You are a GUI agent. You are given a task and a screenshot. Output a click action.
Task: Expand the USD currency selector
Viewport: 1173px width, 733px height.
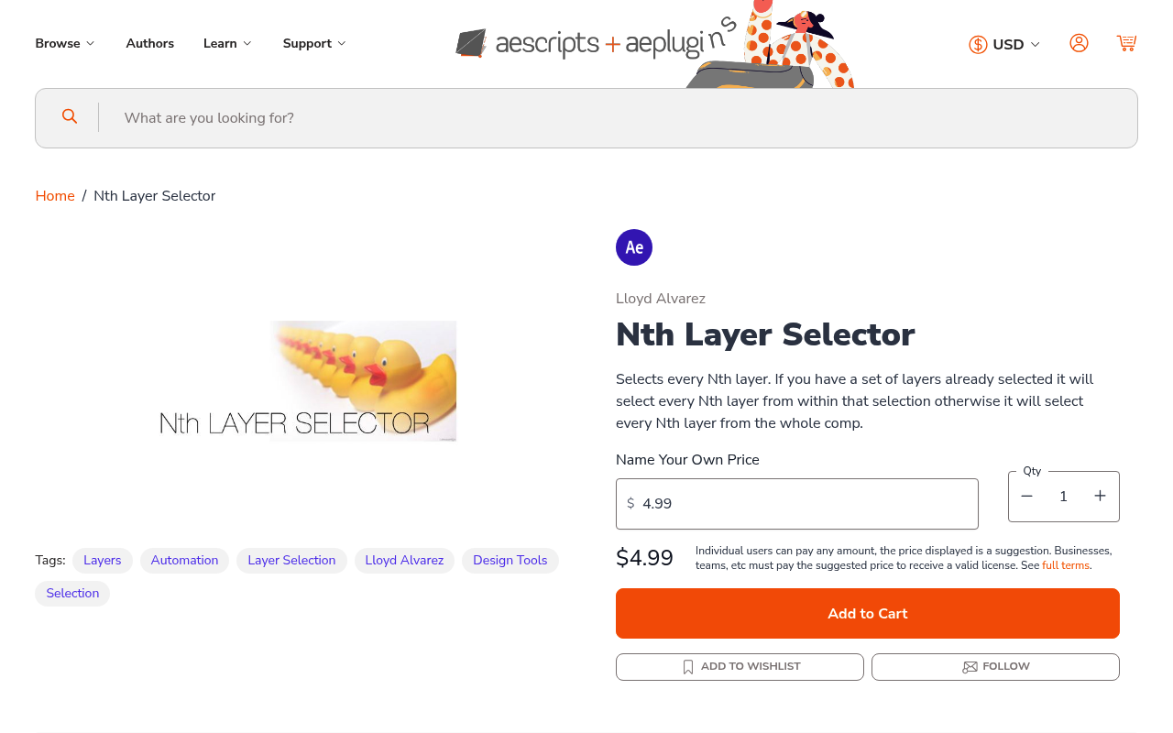[1008, 43]
